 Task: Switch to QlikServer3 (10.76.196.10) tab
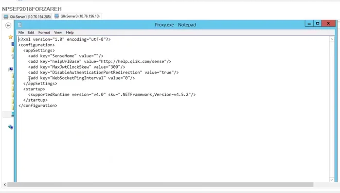point(77,16)
